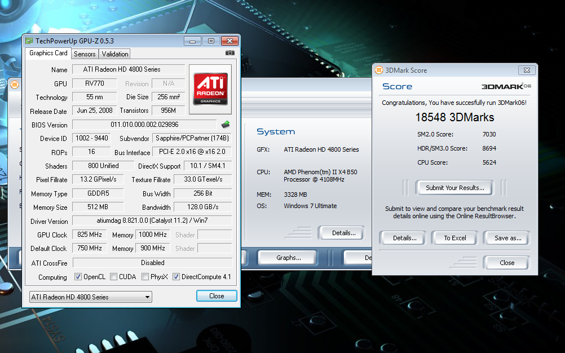This screenshot has height=353, width=565.
Task: Select the Graphics Card tab
Action: 48,53
